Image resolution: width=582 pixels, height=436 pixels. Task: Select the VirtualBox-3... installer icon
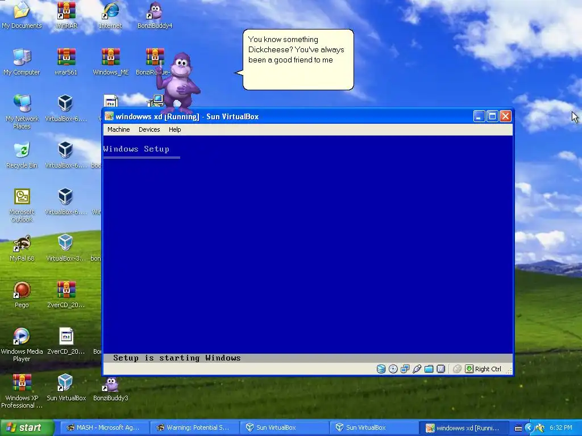66,249
